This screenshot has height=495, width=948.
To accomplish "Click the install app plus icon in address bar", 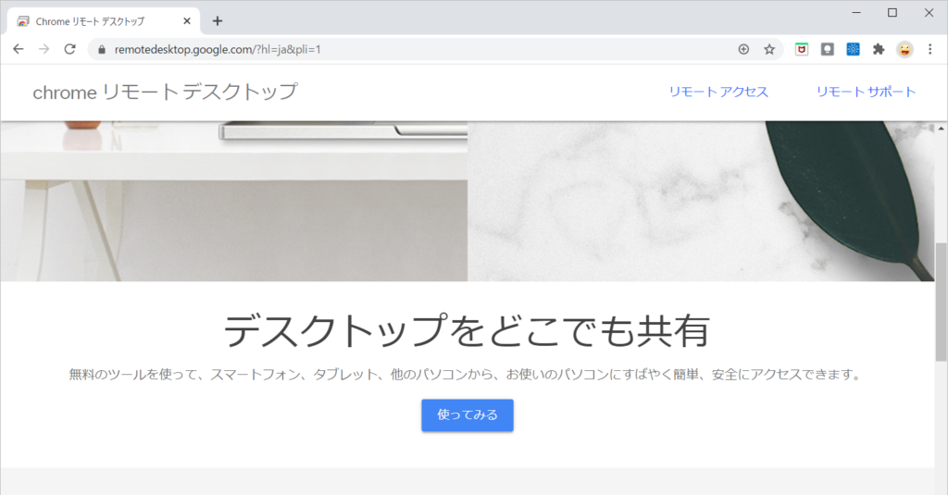I will coord(743,50).
